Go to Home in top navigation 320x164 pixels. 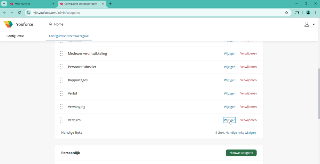56,24
